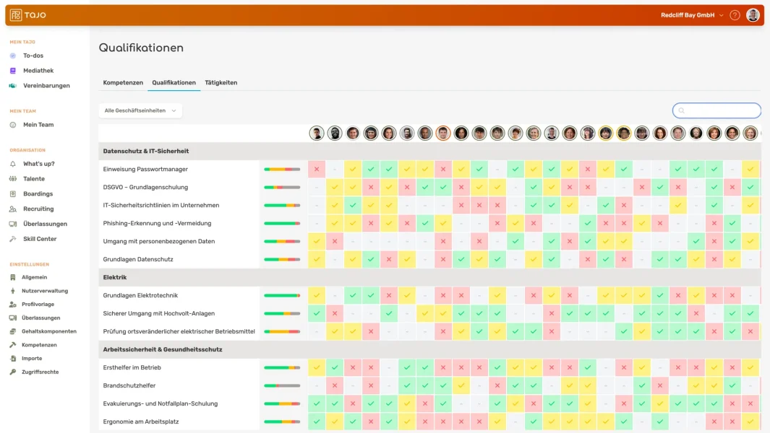Click the Vereinbarungen handshake icon
770x433 pixels.
(x=13, y=86)
